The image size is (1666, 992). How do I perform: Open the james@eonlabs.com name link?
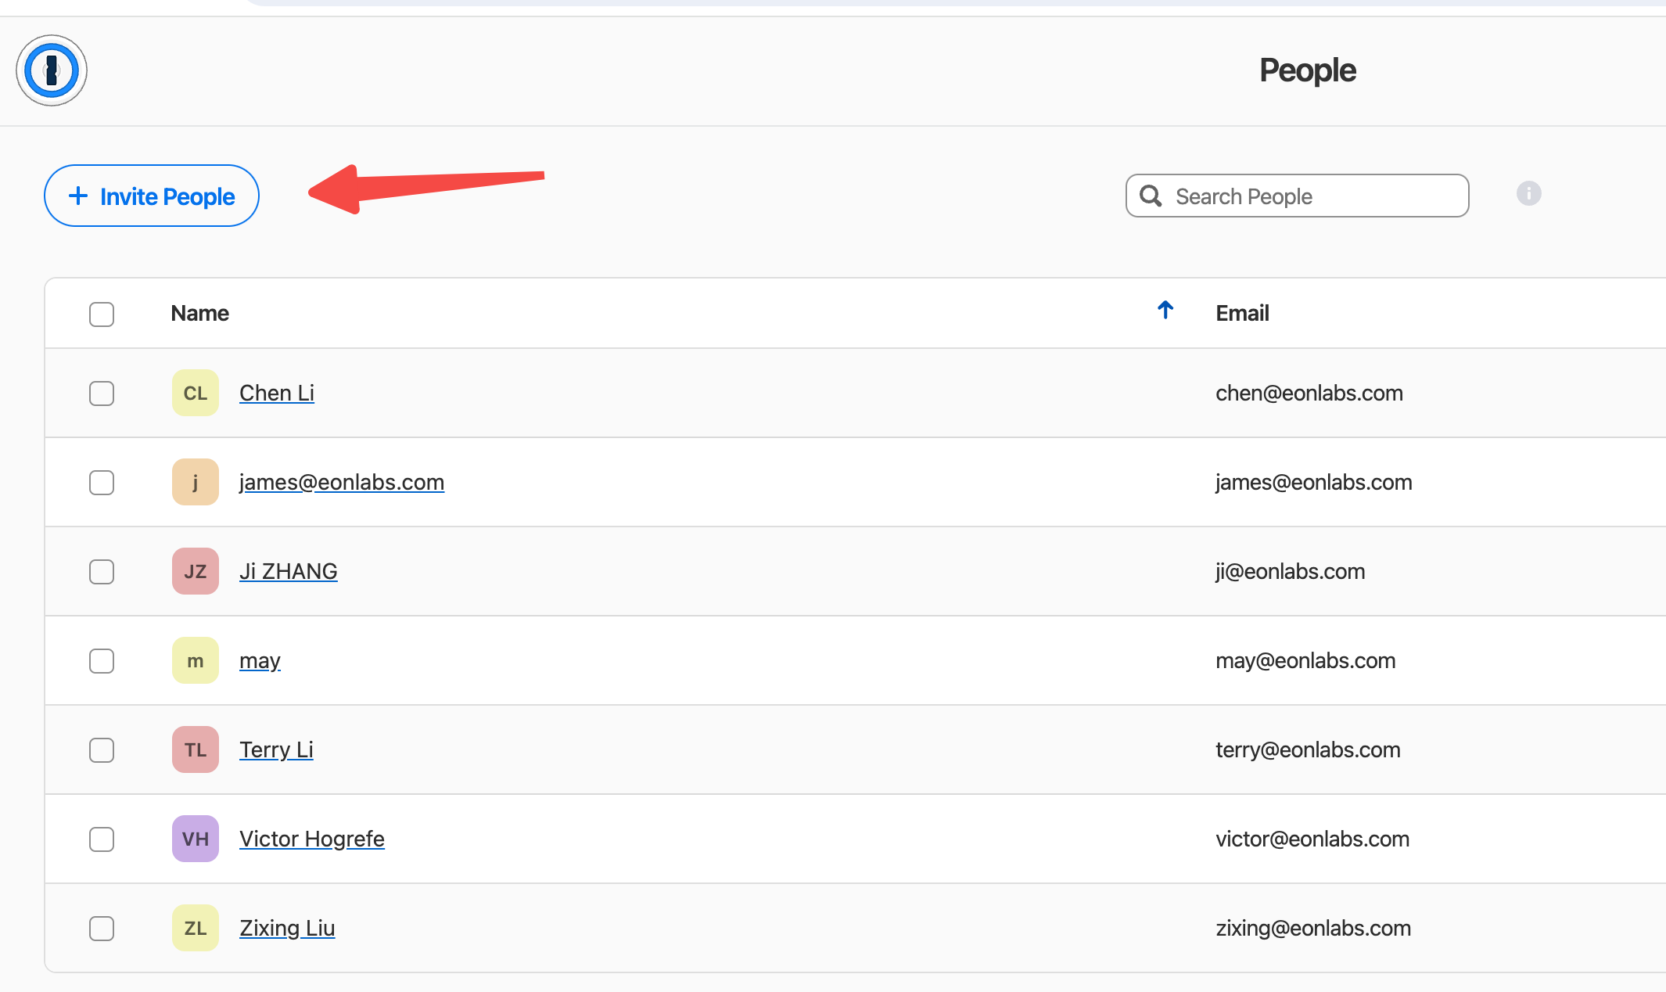point(341,482)
